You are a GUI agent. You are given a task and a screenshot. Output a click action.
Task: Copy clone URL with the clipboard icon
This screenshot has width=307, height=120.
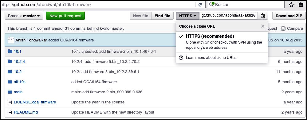coord(263,16)
